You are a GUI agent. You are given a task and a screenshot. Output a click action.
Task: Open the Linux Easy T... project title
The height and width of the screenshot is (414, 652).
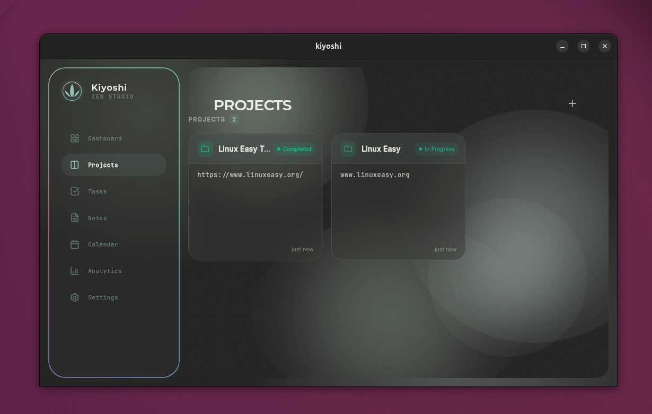(244, 149)
